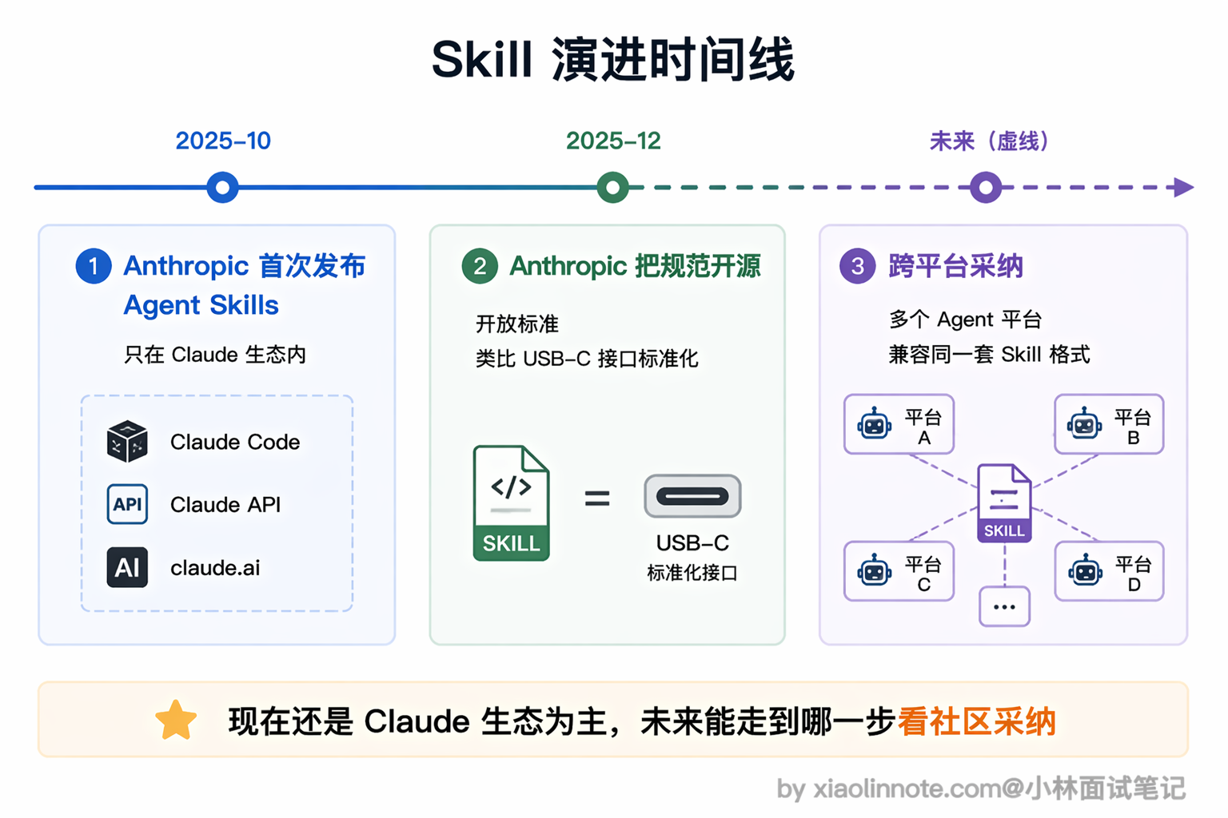Click the Claude API label
The width and height of the screenshot is (1228, 818).
click(225, 504)
